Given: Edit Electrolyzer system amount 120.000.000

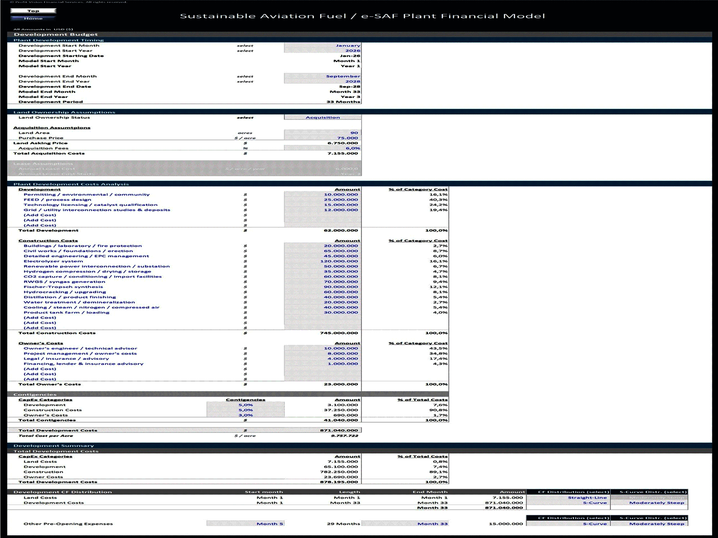Looking at the screenshot, I should pos(322,261).
